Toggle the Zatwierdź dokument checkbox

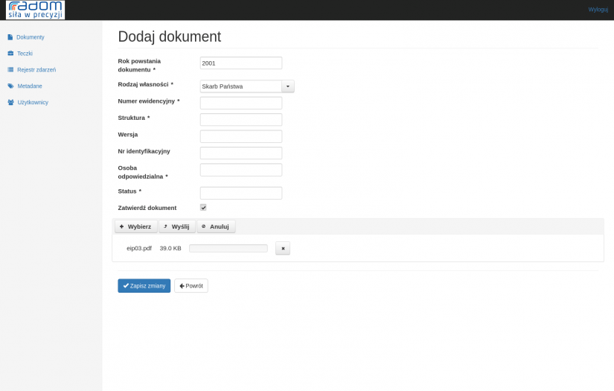pyautogui.click(x=203, y=207)
